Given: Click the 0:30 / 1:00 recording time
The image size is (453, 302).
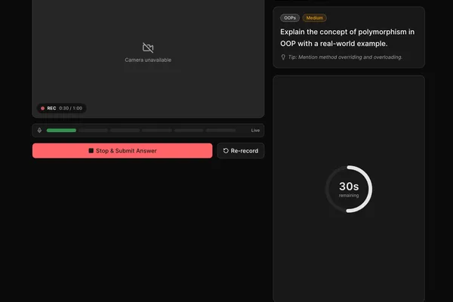Looking at the screenshot, I should coord(70,109).
